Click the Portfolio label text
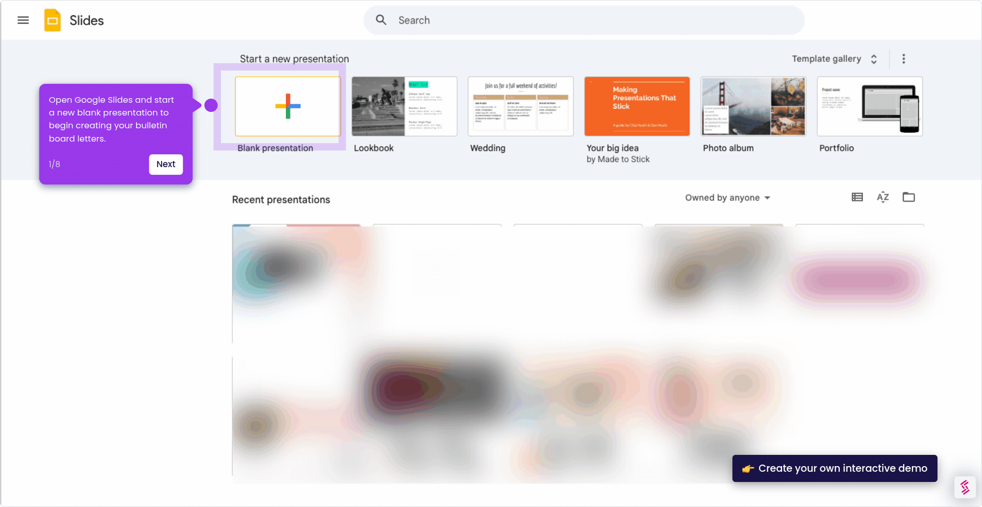The image size is (982, 507). [836, 148]
